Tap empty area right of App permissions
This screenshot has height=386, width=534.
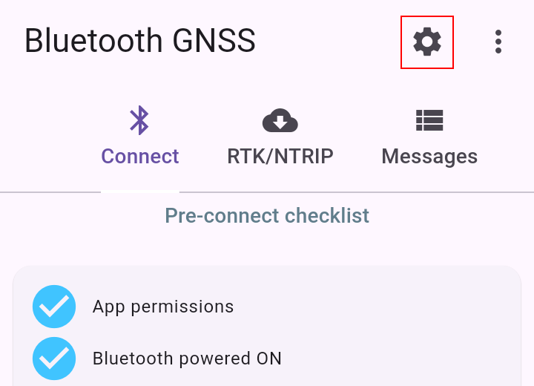click(375, 307)
